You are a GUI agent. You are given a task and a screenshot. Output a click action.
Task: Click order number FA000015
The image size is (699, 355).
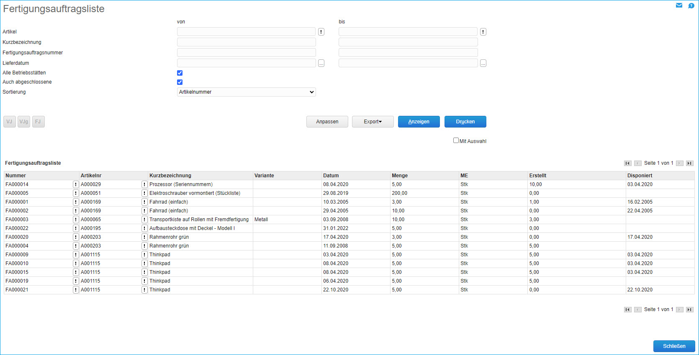[x=17, y=272]
